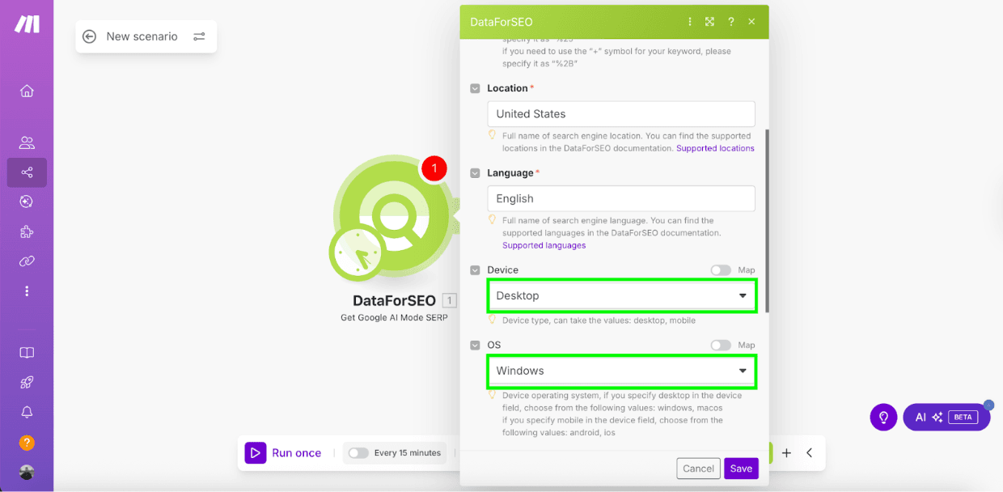Open the OS dropdown showing Windows

[621, 371]
